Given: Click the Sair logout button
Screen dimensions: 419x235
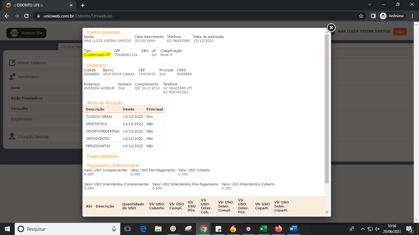Looking at the screenshot, I should [400, 32].
